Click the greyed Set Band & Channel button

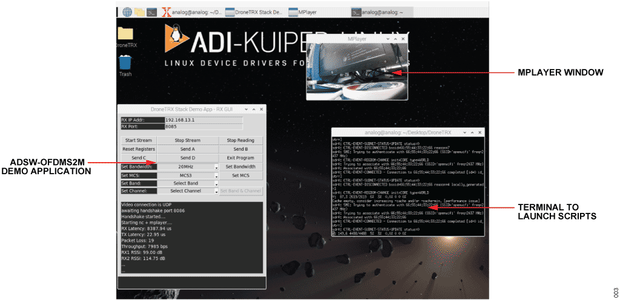[240, 191]
